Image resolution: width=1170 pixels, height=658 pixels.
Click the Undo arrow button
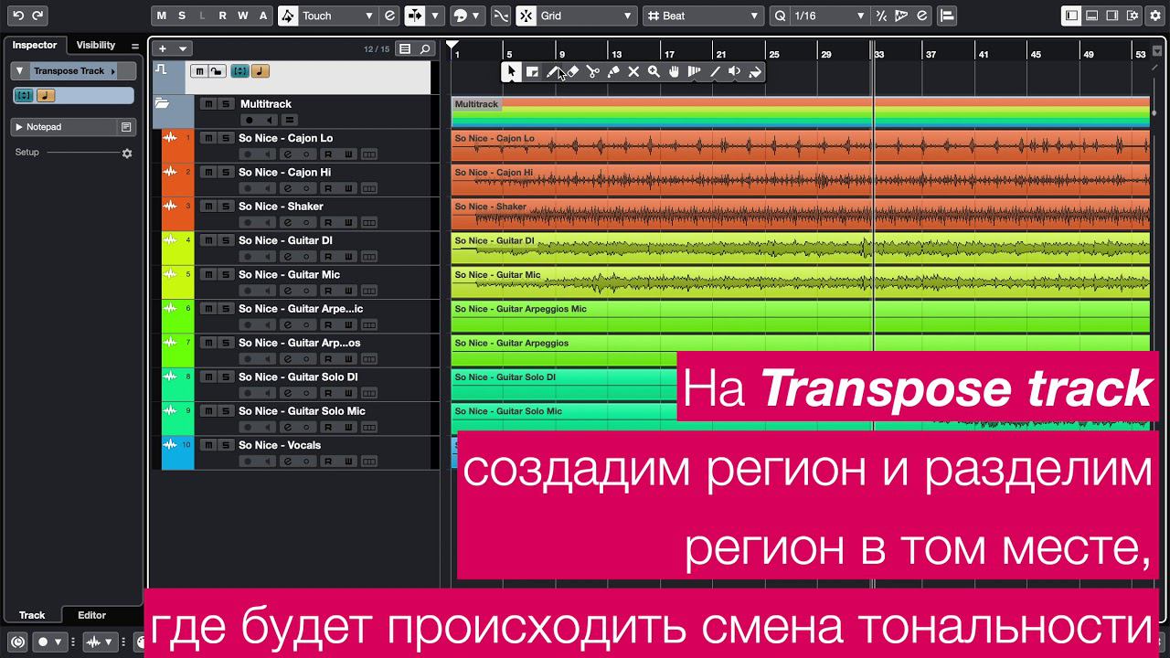click(x=18, y=16)
